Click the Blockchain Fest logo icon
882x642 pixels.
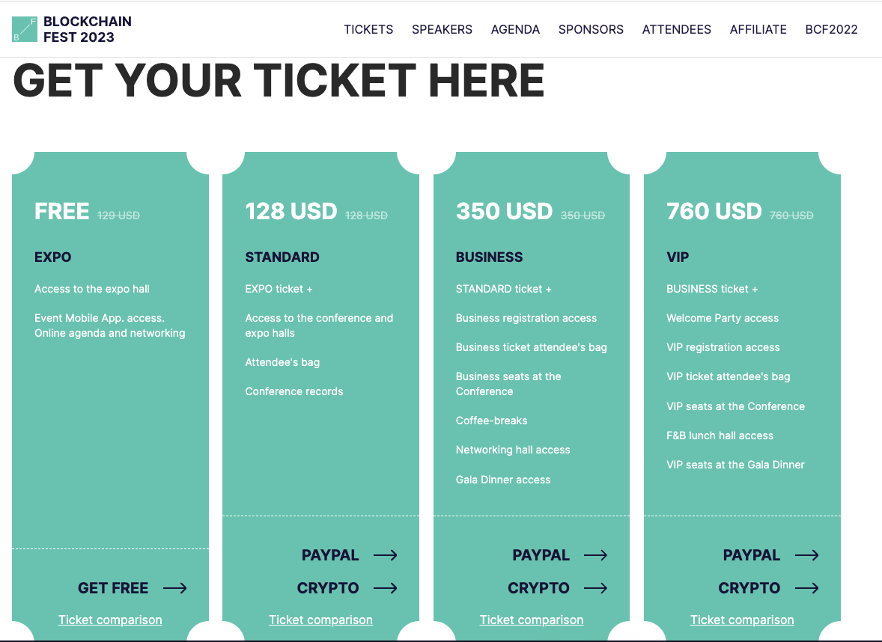pos(25,29)
